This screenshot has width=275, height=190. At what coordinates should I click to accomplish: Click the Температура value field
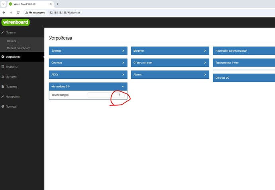(x=106, y=95)
